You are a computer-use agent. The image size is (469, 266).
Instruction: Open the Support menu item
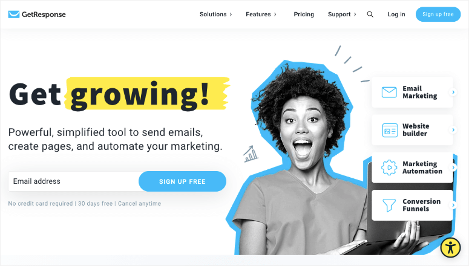pos(339,15)
